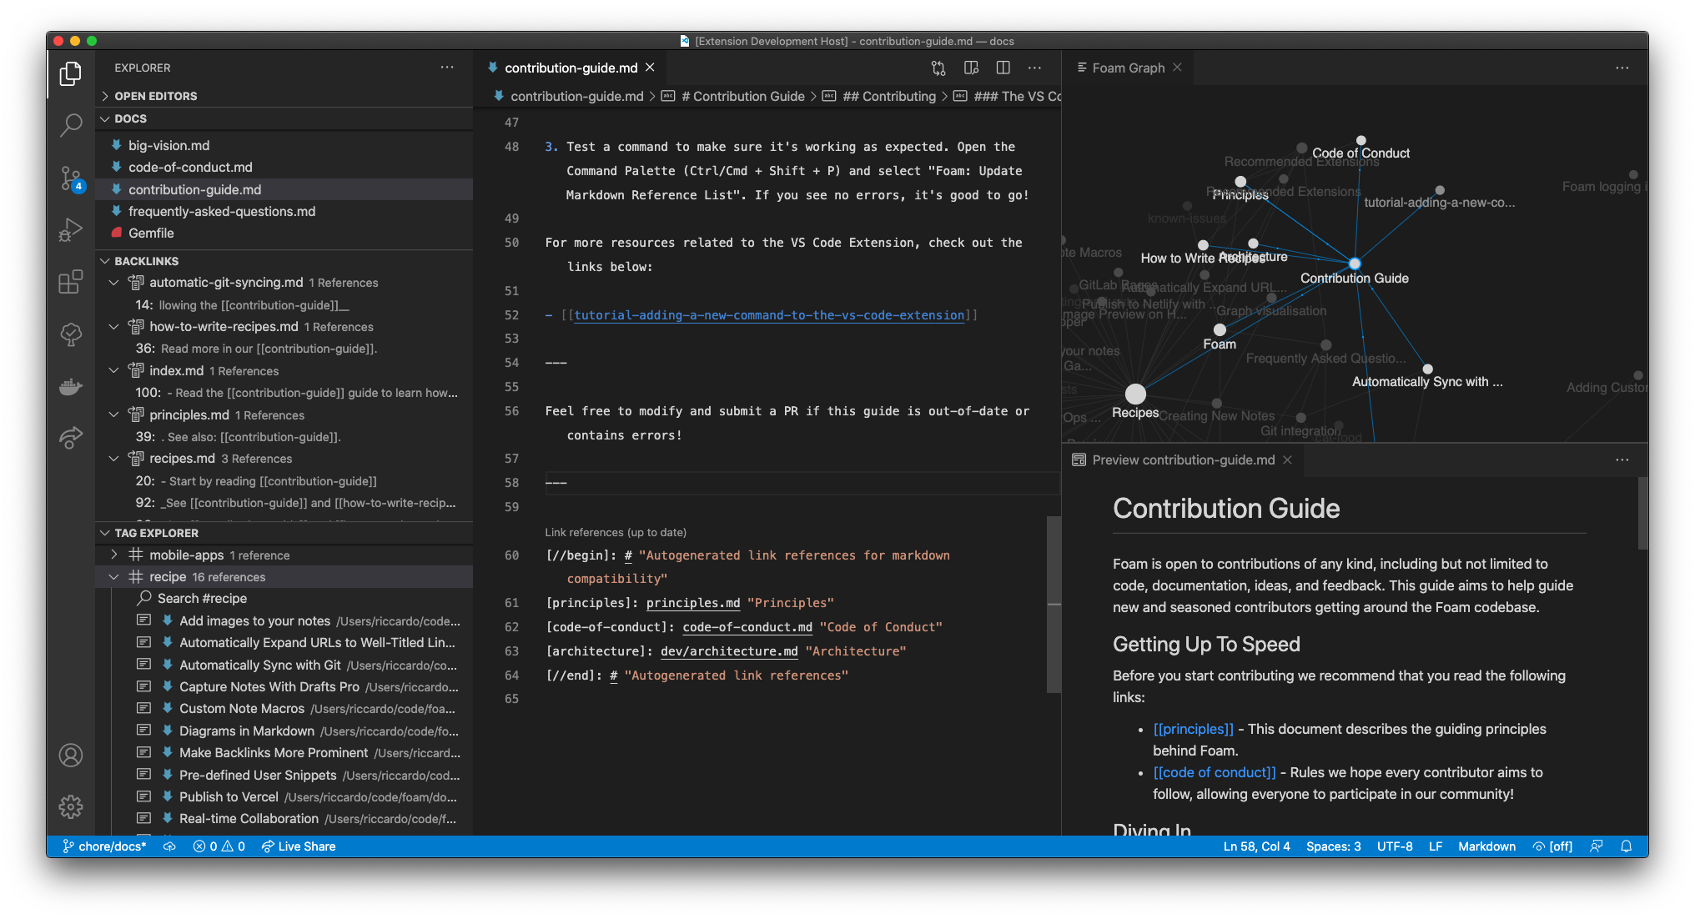Open the Run and Debug view
1695x919 pixels.
click(70, 229)
